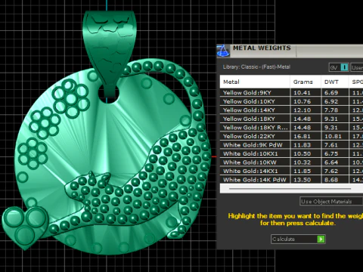Open the Use Object Materials dropdown
The width and height of the screenshot is (363, 272).
pos(331,202)
